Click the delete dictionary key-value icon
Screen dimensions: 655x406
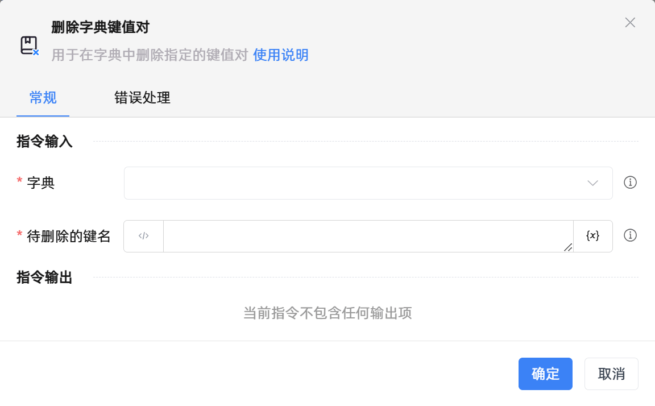29,45
